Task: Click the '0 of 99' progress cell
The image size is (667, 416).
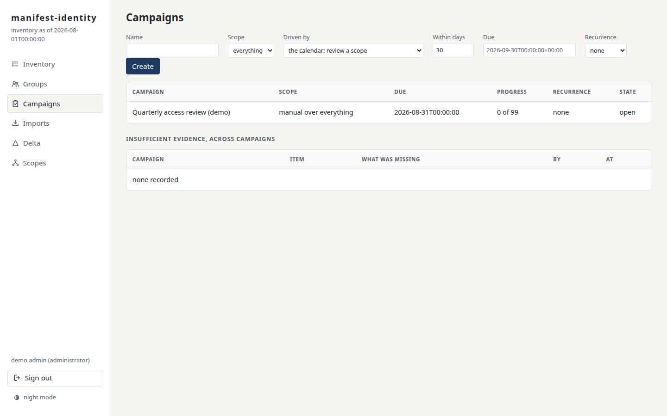Action: point(508,112)
